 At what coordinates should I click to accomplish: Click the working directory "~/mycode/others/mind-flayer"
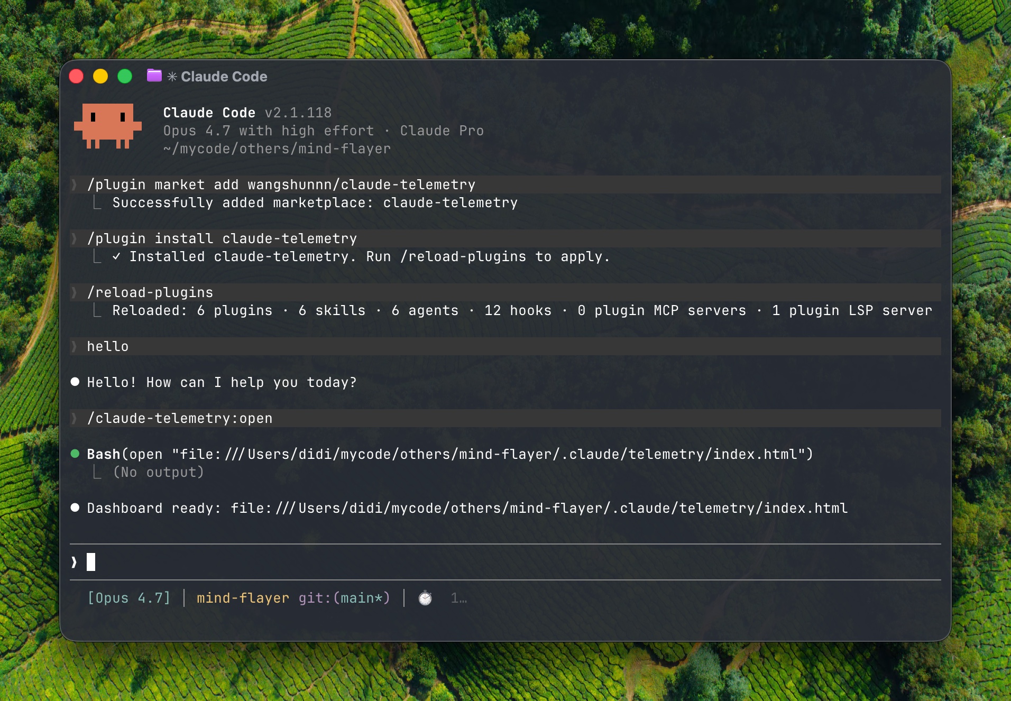click(277, 149)
